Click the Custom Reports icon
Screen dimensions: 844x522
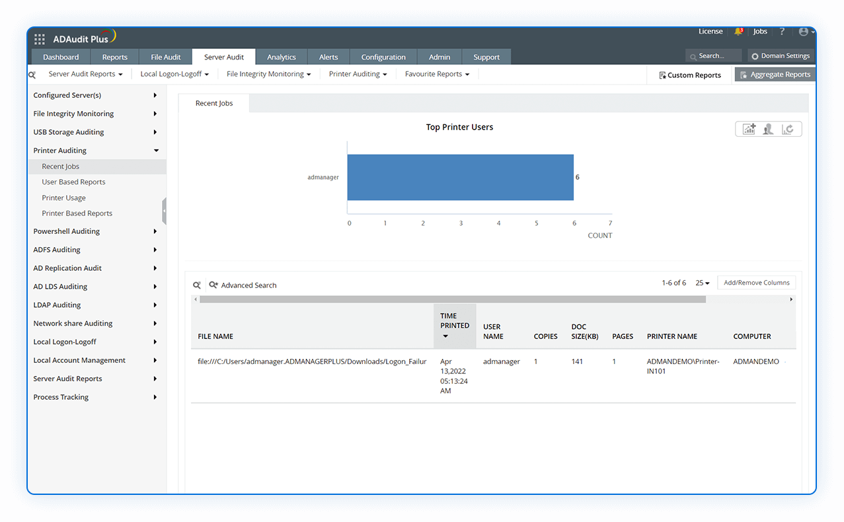click(662, 75)
